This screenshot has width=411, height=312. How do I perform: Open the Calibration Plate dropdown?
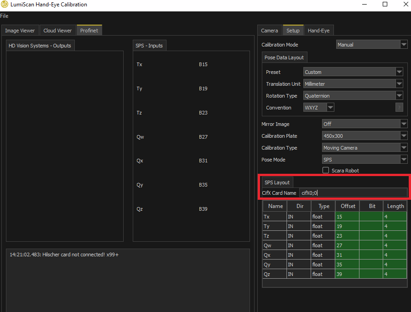pyautogui.click(x=364, y=136)
